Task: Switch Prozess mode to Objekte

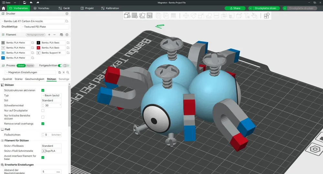Action: (x=30, y=66)
